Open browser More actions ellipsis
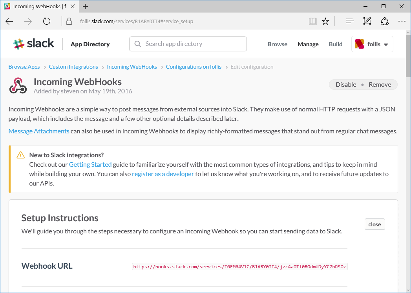 [402, 22]
